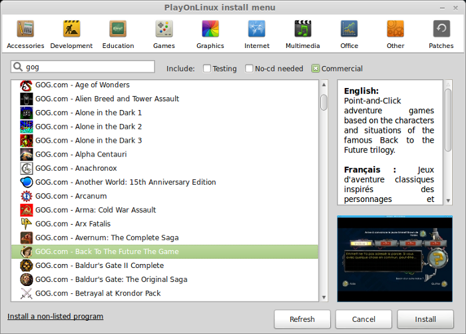The height and width of the screenshot is (334, 466).
Task: Open the Internet category
Action: (x=257, y=34)
